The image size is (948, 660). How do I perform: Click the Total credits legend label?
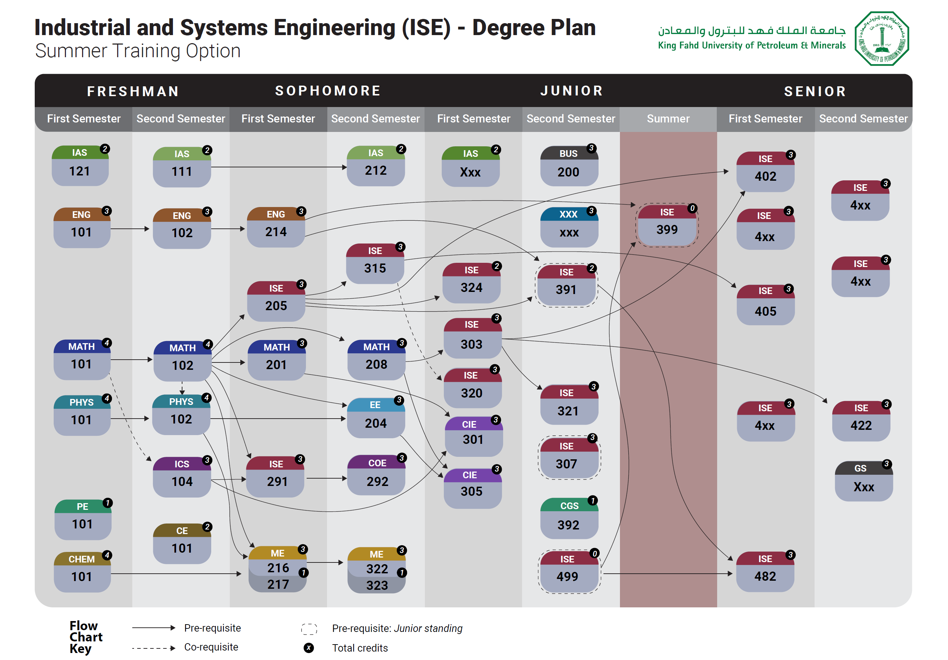(360, 648)
